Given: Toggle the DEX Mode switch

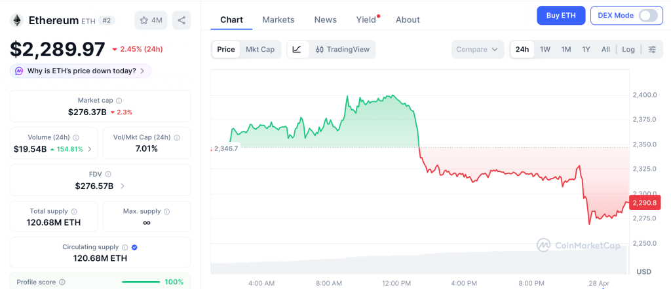Looking at the screenshot, I should 647,15.
